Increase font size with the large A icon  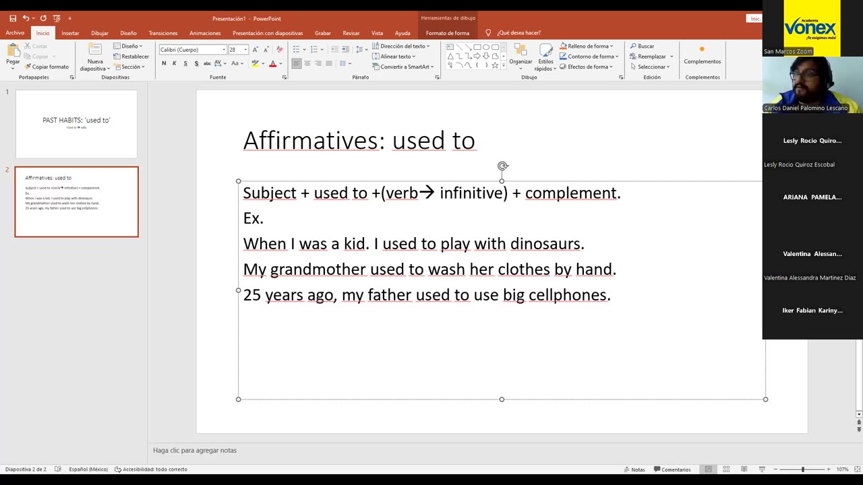coord(256,49)
